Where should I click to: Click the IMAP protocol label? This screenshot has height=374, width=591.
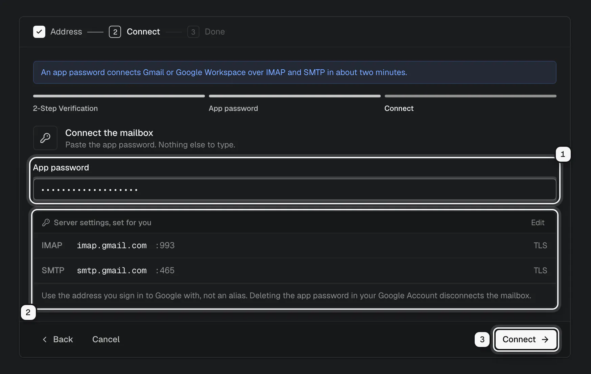tap(52, 246)
